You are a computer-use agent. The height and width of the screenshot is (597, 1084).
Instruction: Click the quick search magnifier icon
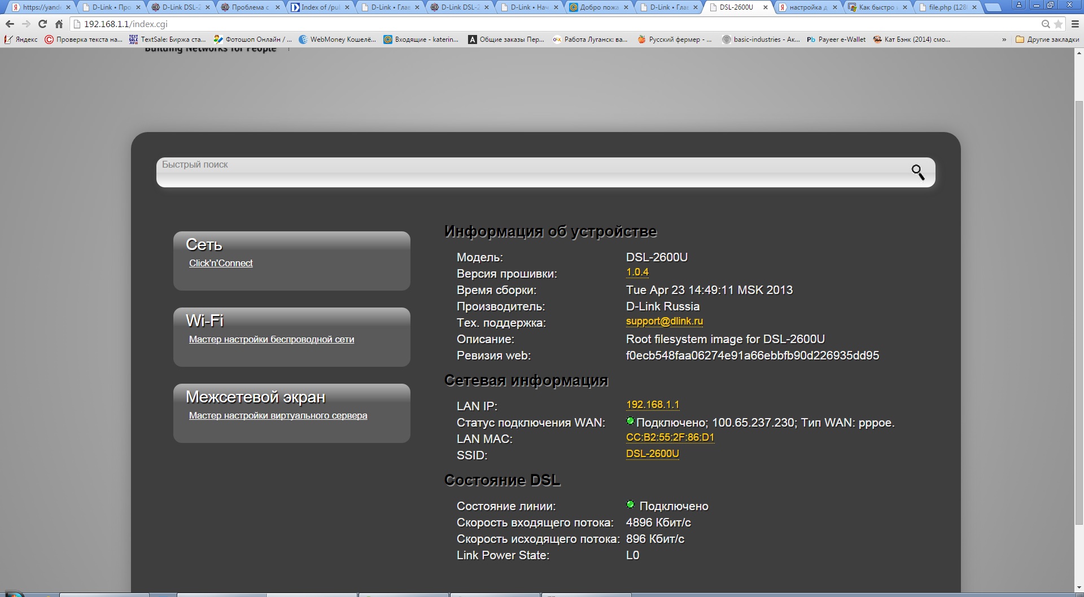(x=918, y=172)
